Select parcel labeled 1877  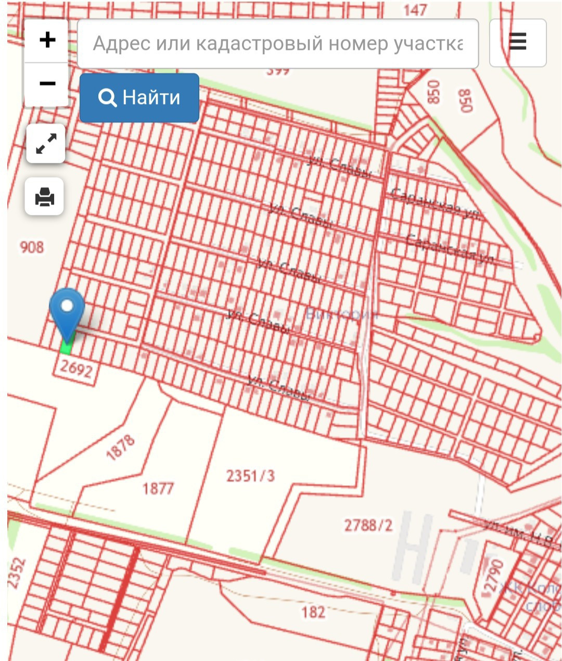point(158,488)
